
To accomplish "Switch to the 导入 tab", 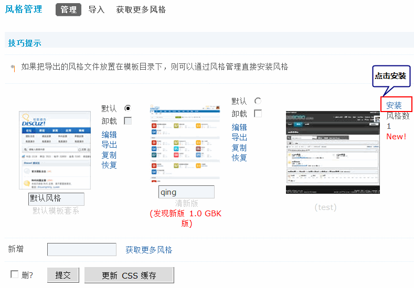I will coord(97,10).
